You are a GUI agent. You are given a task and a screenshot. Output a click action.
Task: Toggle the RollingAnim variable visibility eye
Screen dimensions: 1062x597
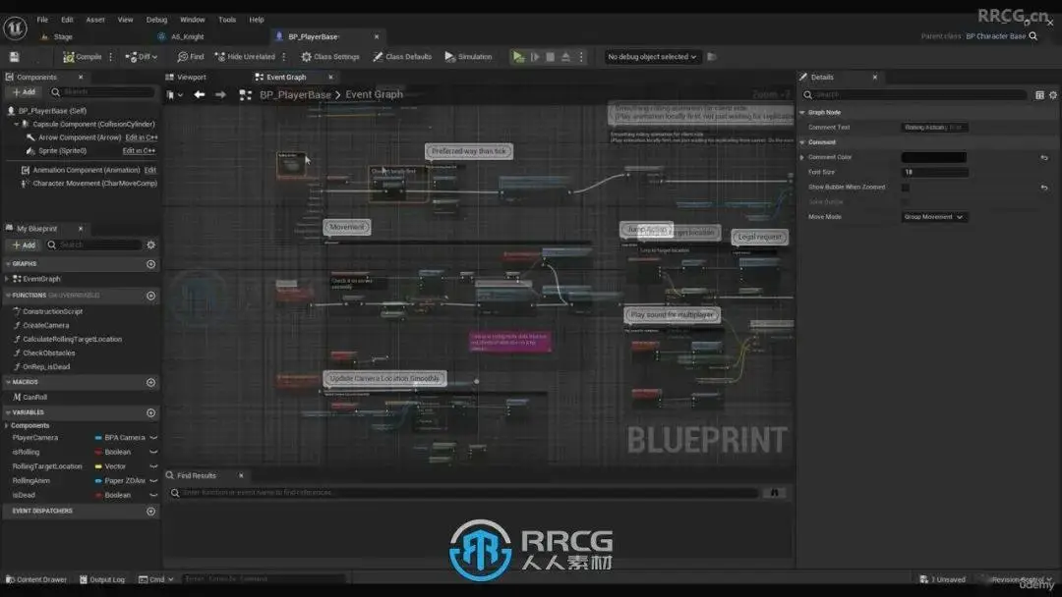coord(153,481)
